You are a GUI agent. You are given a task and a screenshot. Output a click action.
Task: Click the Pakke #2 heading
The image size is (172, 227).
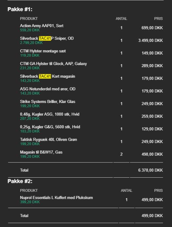click(x=20, y=181)
